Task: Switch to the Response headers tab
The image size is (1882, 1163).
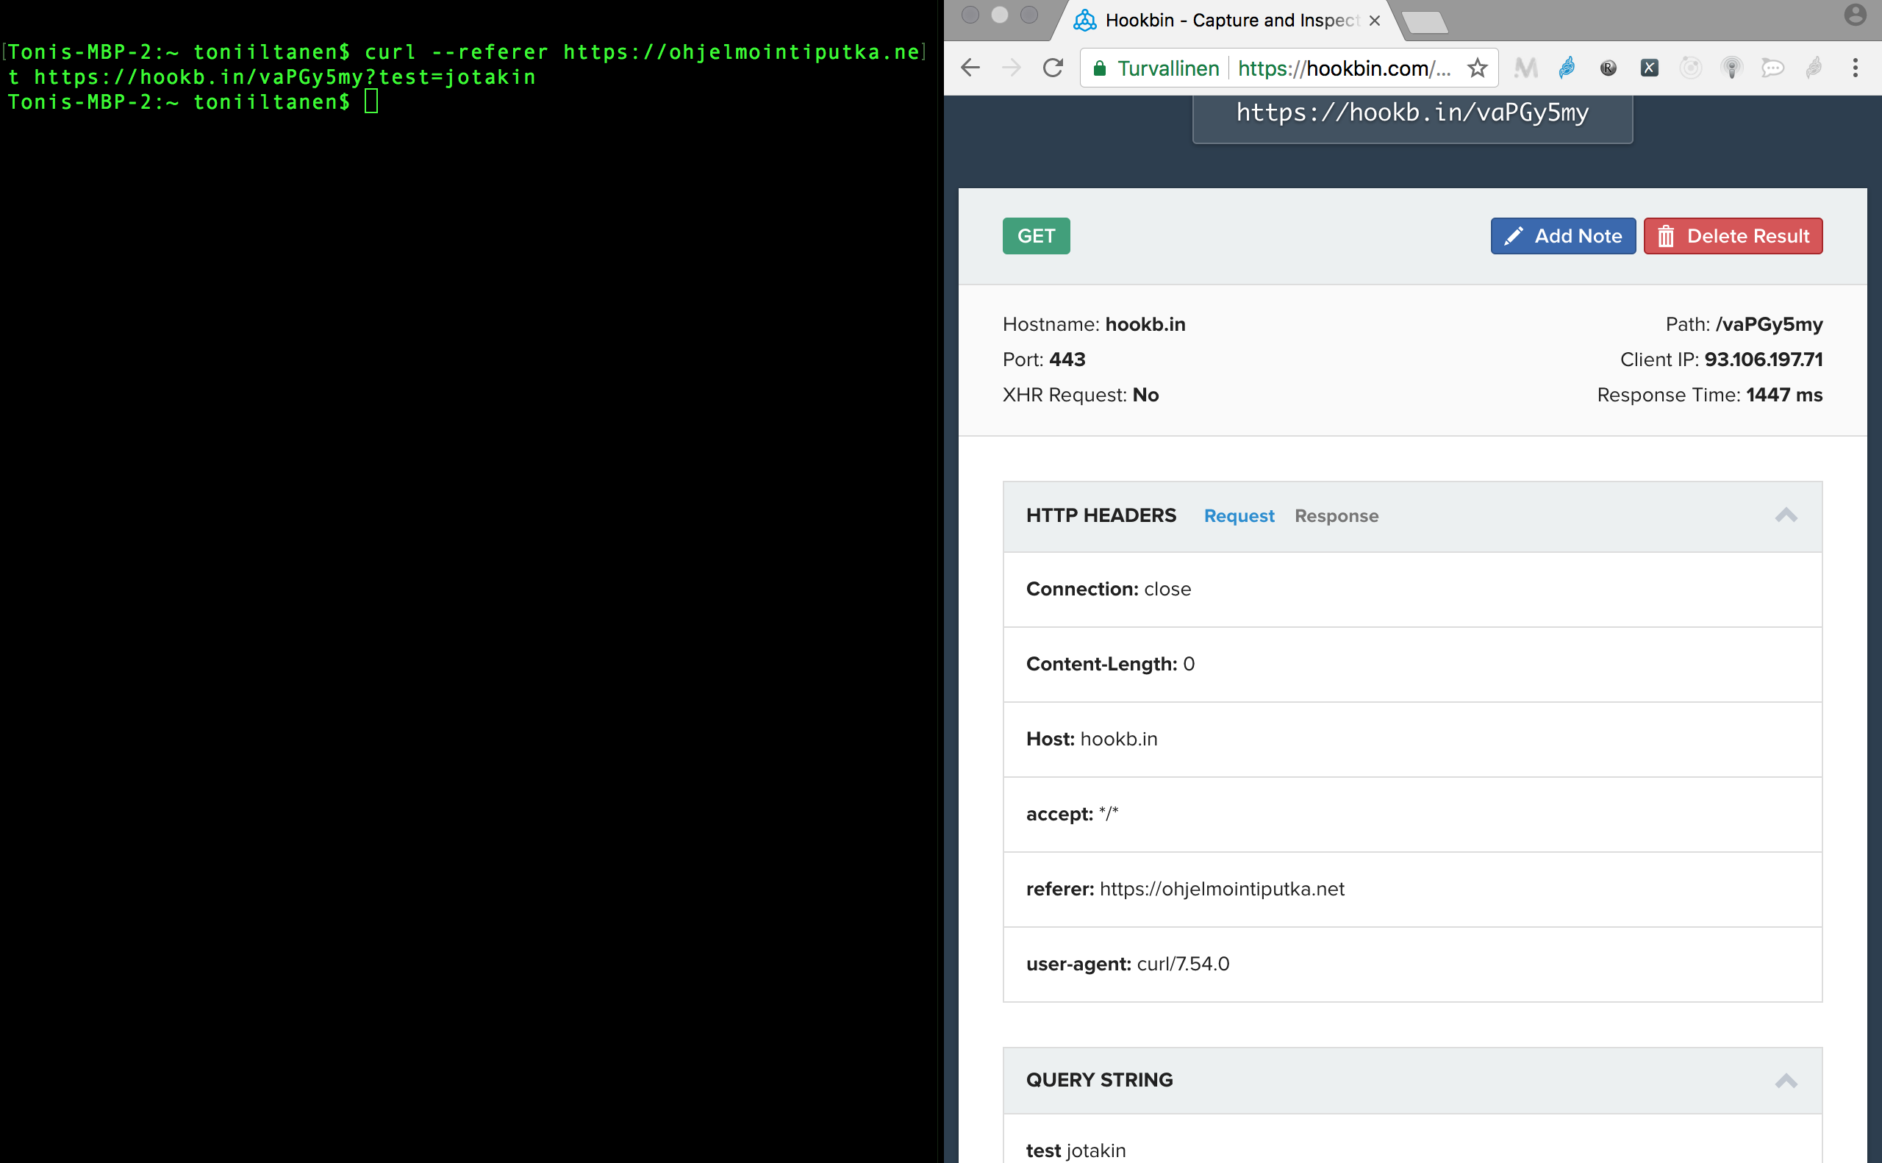Action: tap(1336, 516)
